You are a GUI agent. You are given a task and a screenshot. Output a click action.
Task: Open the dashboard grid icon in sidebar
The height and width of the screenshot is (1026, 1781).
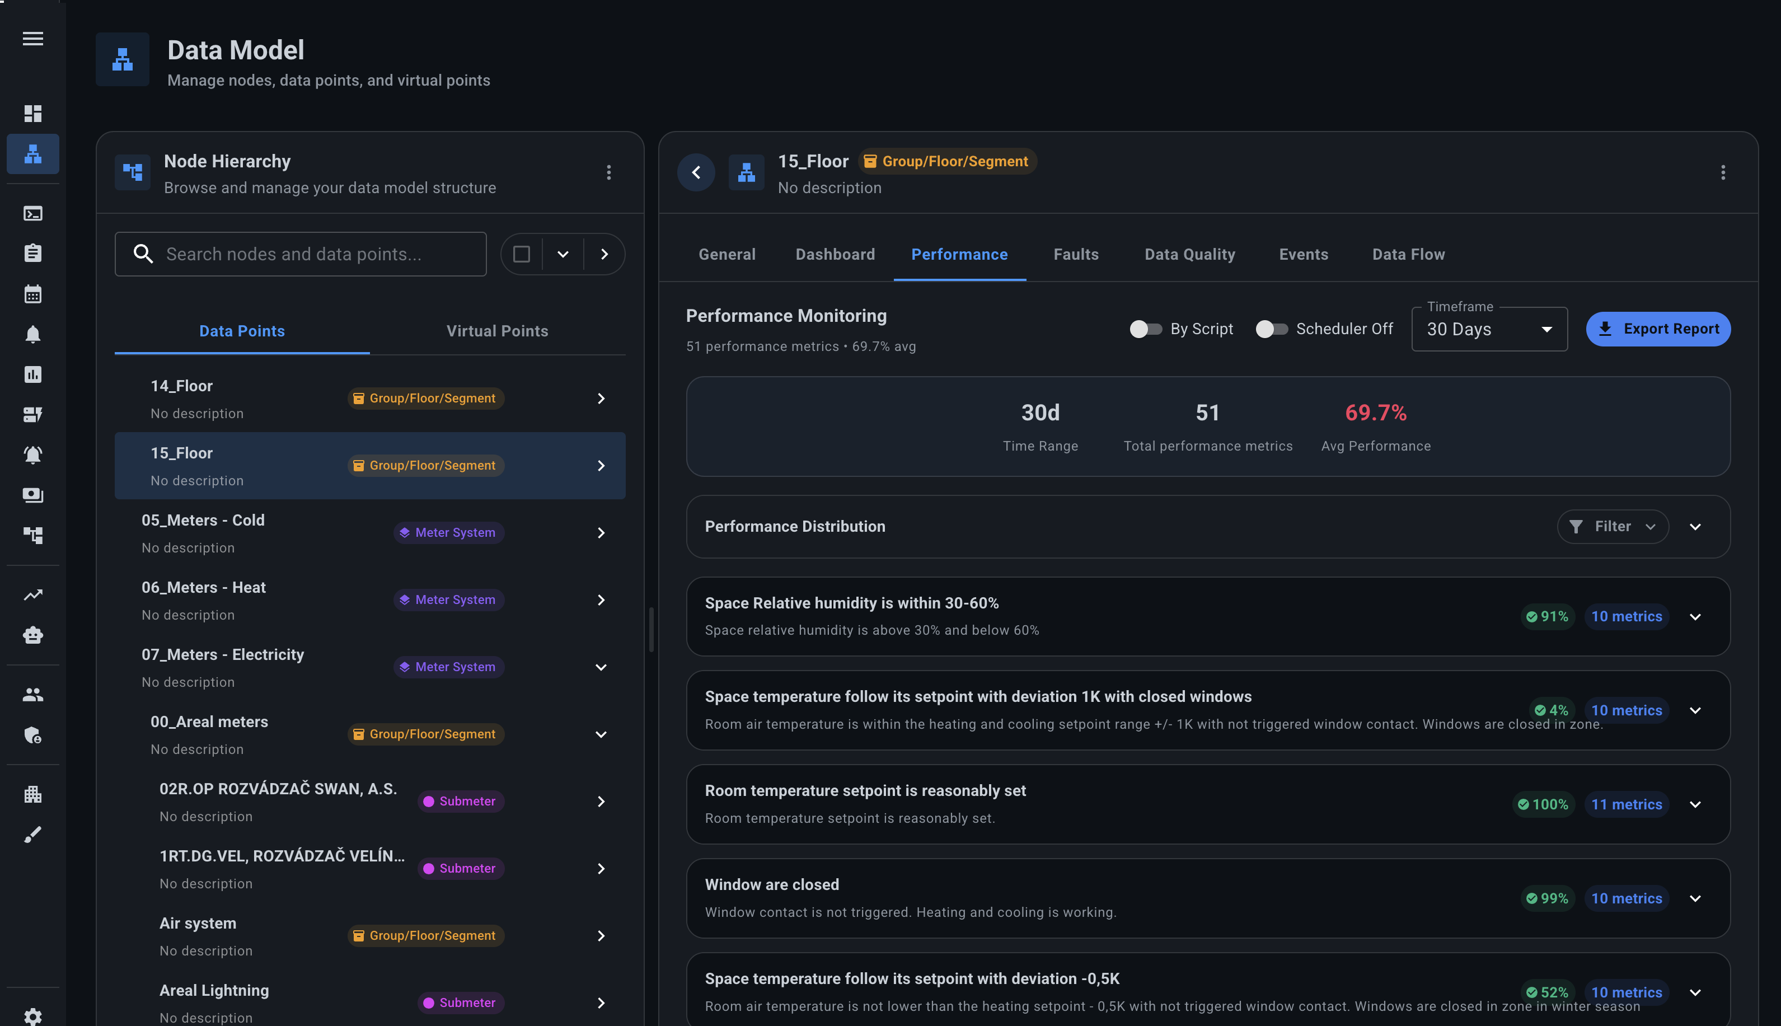[32, 114]
